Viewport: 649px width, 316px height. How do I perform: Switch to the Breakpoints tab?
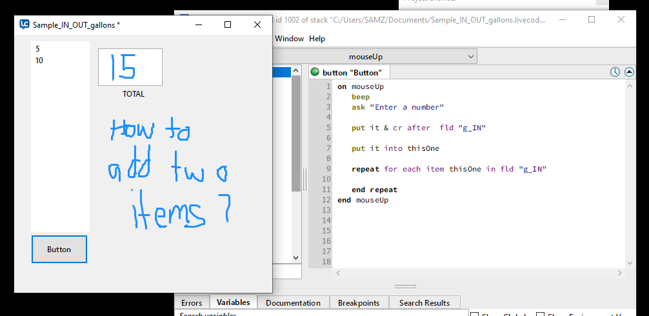(357, 302)
